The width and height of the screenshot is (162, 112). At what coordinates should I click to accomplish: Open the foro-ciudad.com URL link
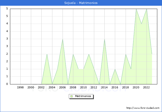pyautogui.click(x=143, y=108)
